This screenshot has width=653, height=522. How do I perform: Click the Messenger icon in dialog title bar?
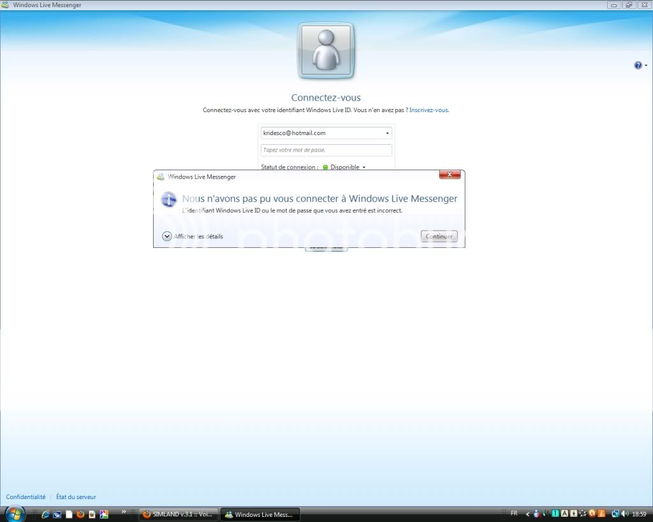click(x=160, y=177)
